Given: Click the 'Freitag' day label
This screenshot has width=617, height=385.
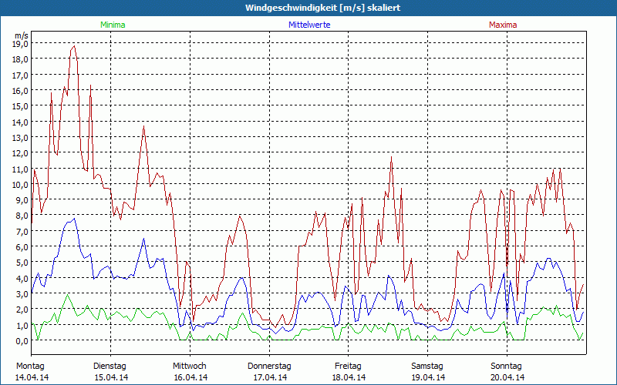Looking at the screenshot, I should [x=348, y=367].
